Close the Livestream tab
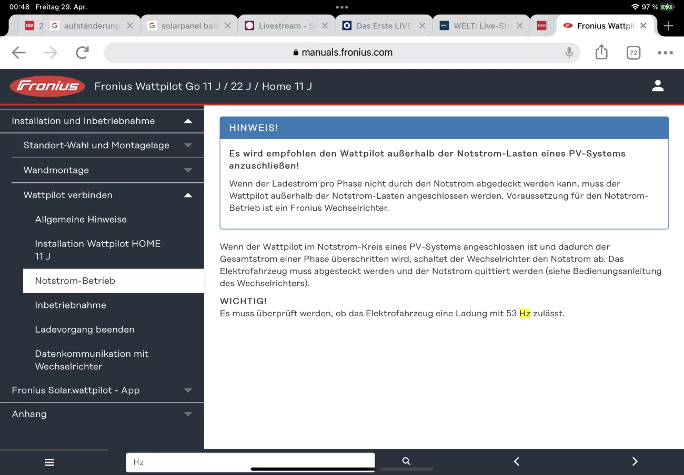684x475 pixels. [325, 26]
